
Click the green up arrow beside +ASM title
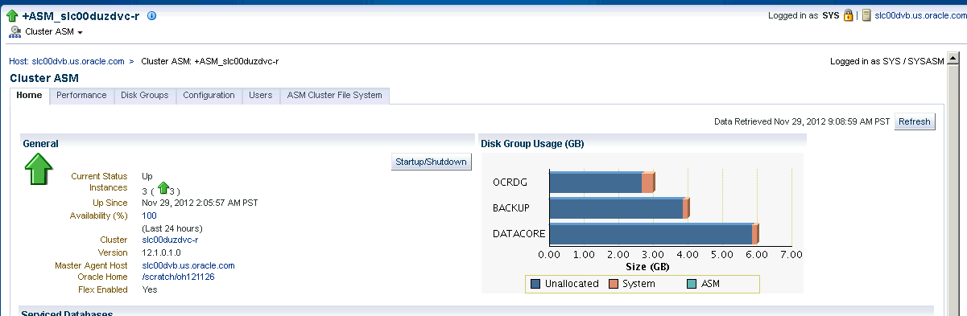point(13,15)
